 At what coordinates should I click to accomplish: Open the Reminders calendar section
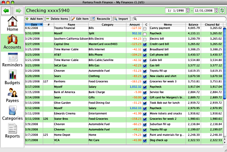[12, 60]
